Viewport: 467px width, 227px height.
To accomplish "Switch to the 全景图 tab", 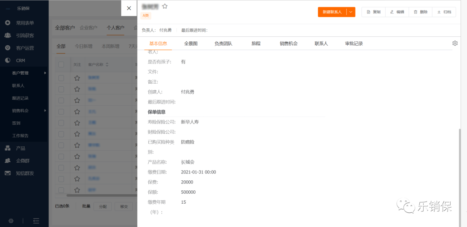I will (191, 44).
